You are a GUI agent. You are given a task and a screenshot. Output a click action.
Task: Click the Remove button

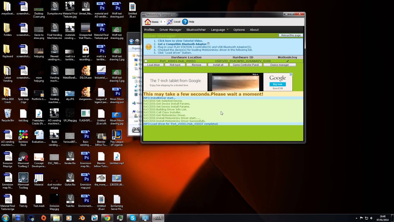click(196, 65)
